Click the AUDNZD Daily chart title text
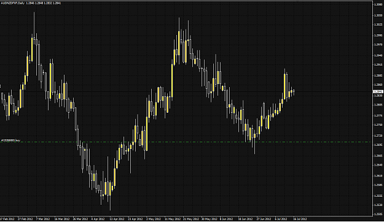Viewport: 384px width, 222px height. (31, 3)
